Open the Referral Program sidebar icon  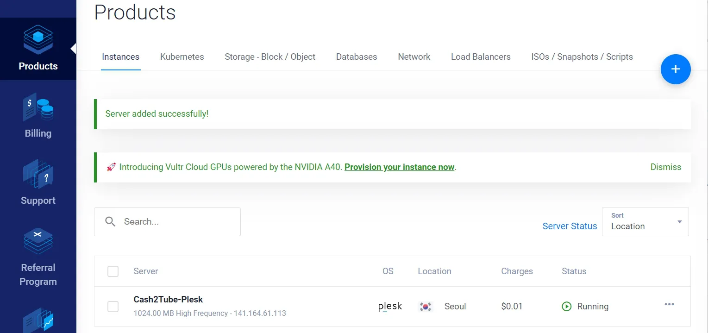38,241
